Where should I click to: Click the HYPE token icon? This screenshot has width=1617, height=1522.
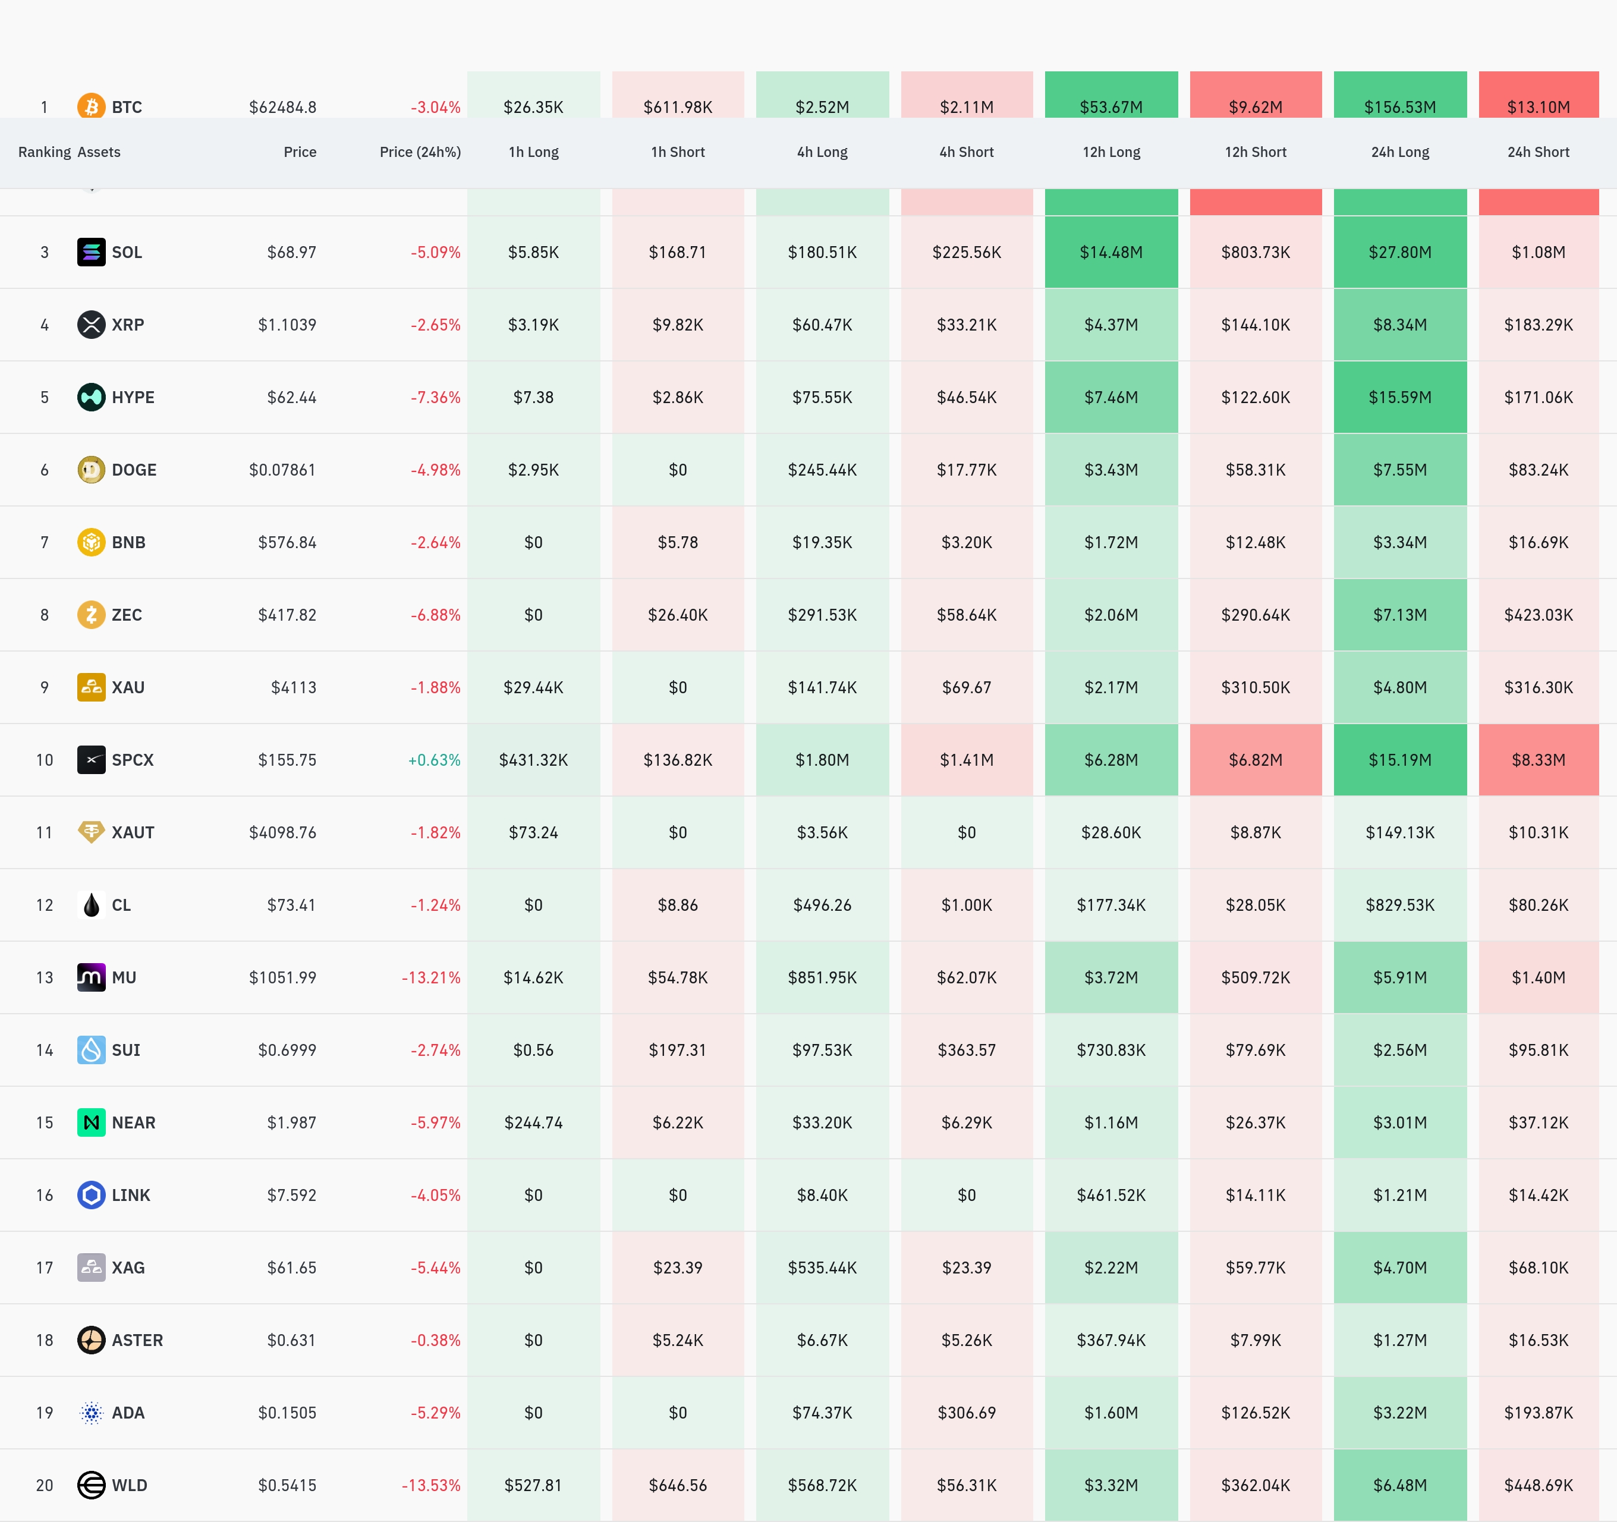[x=91, y=397]
